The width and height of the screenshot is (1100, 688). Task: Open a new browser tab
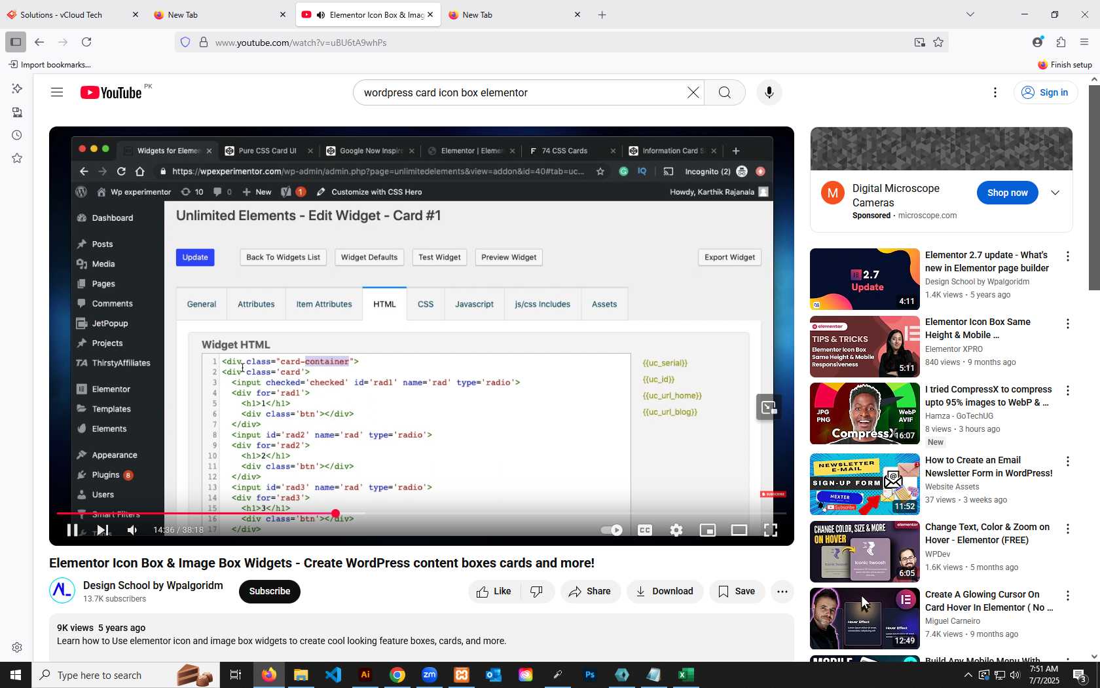click(x=602, y=14)
